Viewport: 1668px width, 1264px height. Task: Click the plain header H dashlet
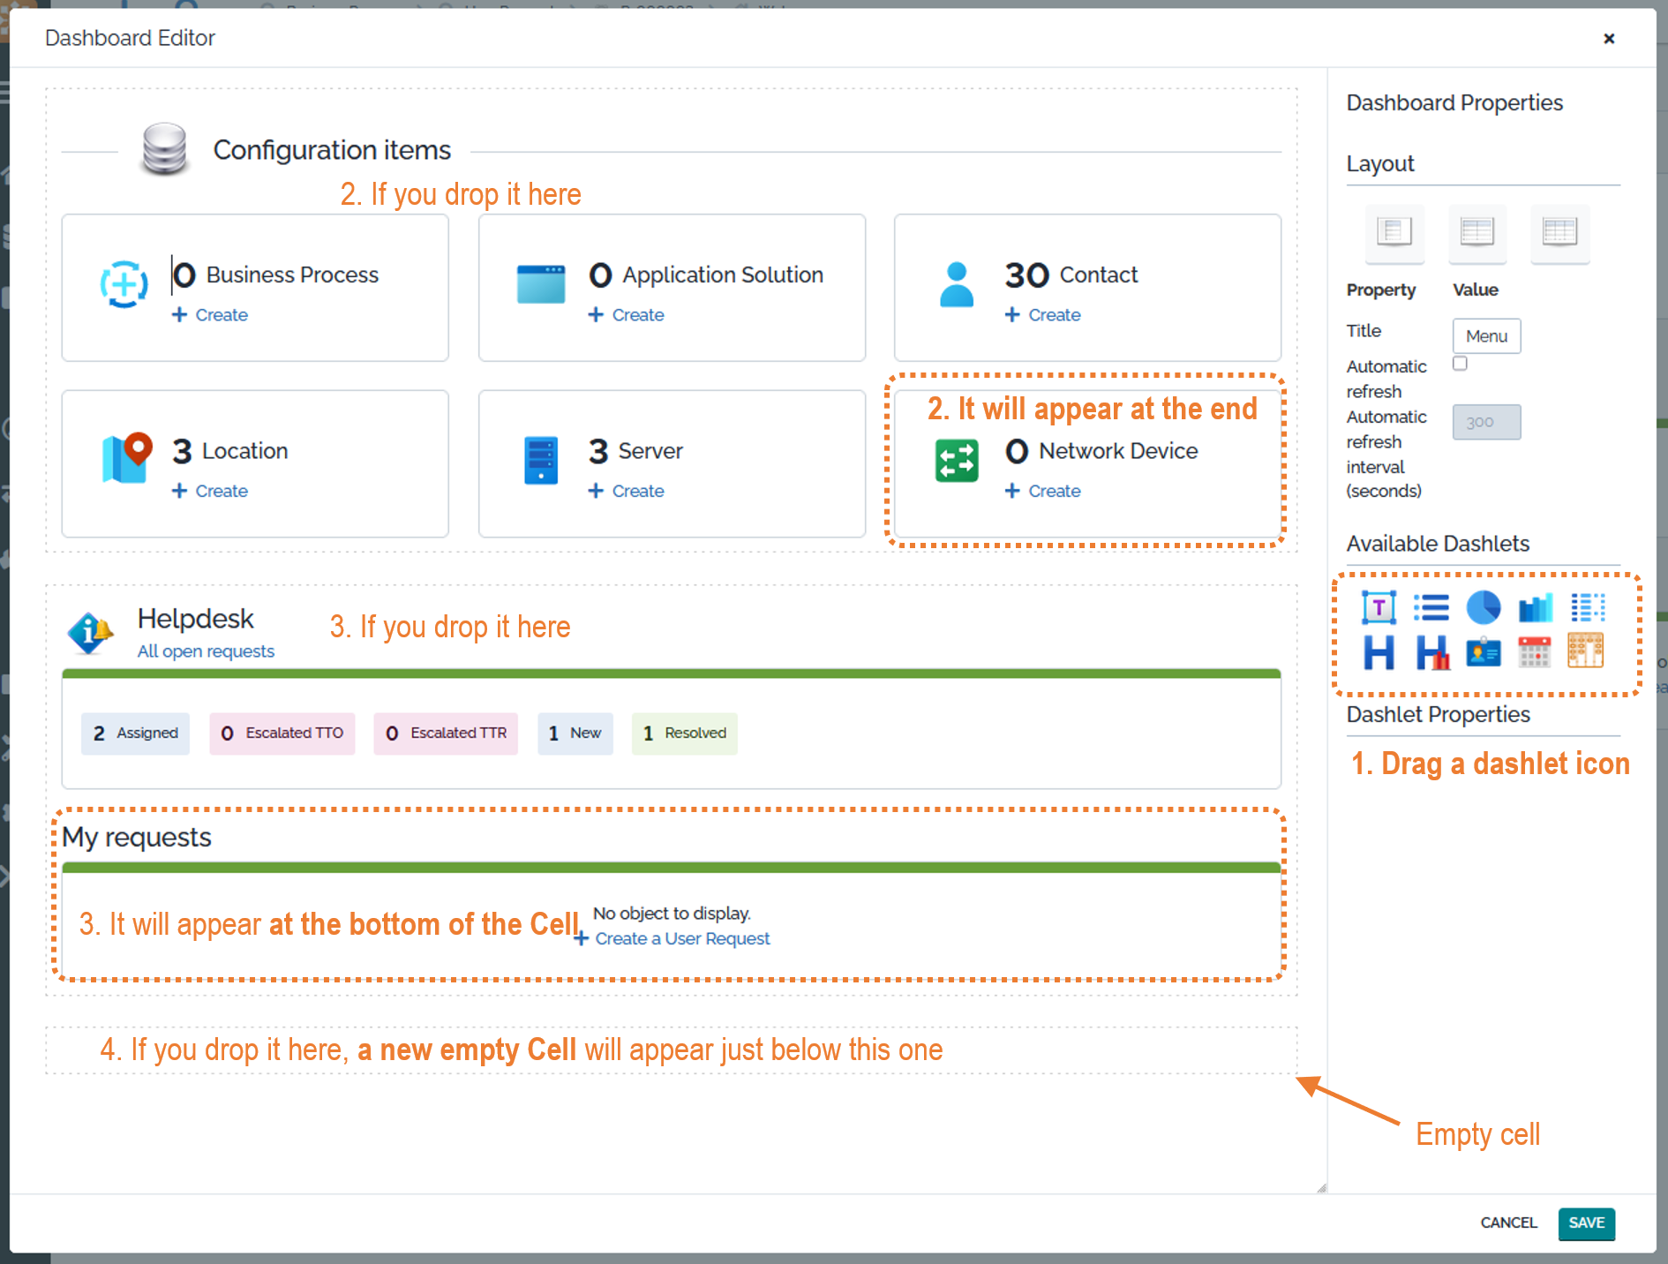[1379, 653]
